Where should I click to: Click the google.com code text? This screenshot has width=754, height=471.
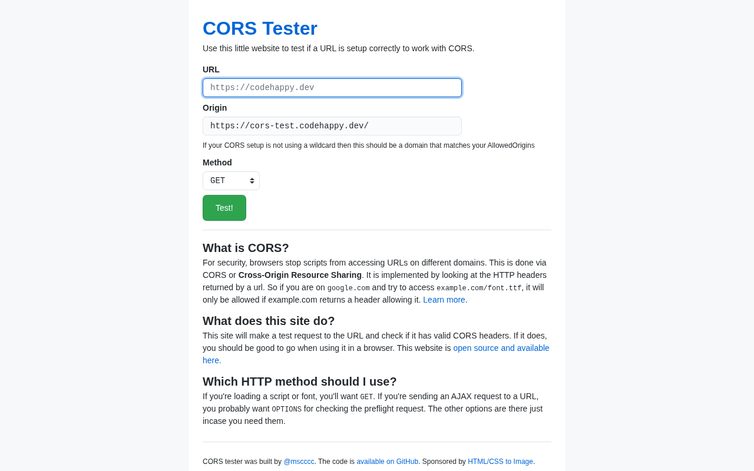(348, 288)
